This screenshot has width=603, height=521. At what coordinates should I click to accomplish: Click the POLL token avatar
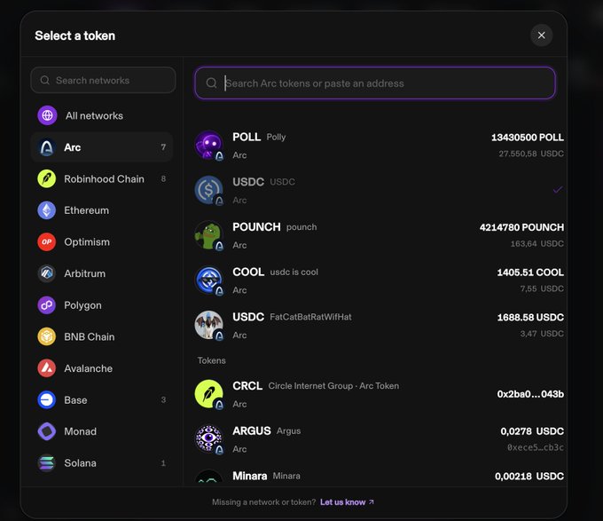tap(208, 145)
